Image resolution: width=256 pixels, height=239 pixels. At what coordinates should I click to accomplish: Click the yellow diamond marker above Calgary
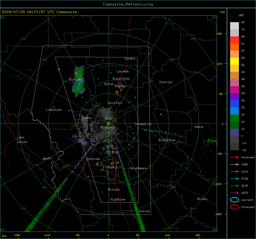click(112, 164)
